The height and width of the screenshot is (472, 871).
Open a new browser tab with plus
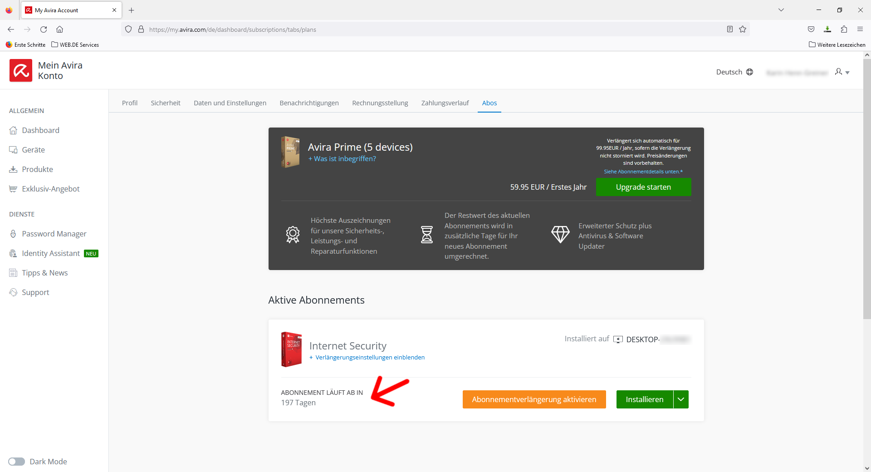(132, 10)
